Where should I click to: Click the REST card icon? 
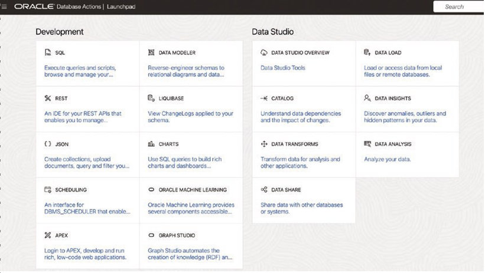tap(48, 98)
